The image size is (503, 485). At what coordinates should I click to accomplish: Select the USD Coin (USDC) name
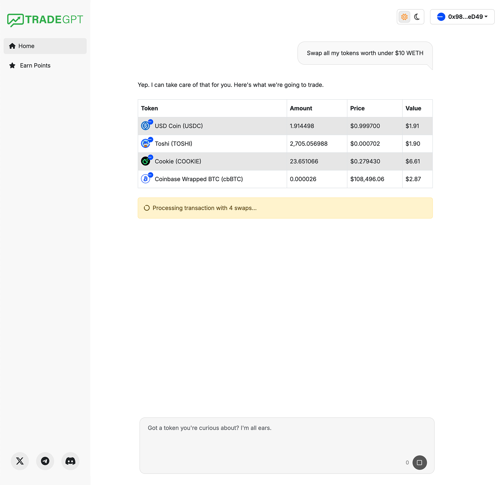point(179,126)
